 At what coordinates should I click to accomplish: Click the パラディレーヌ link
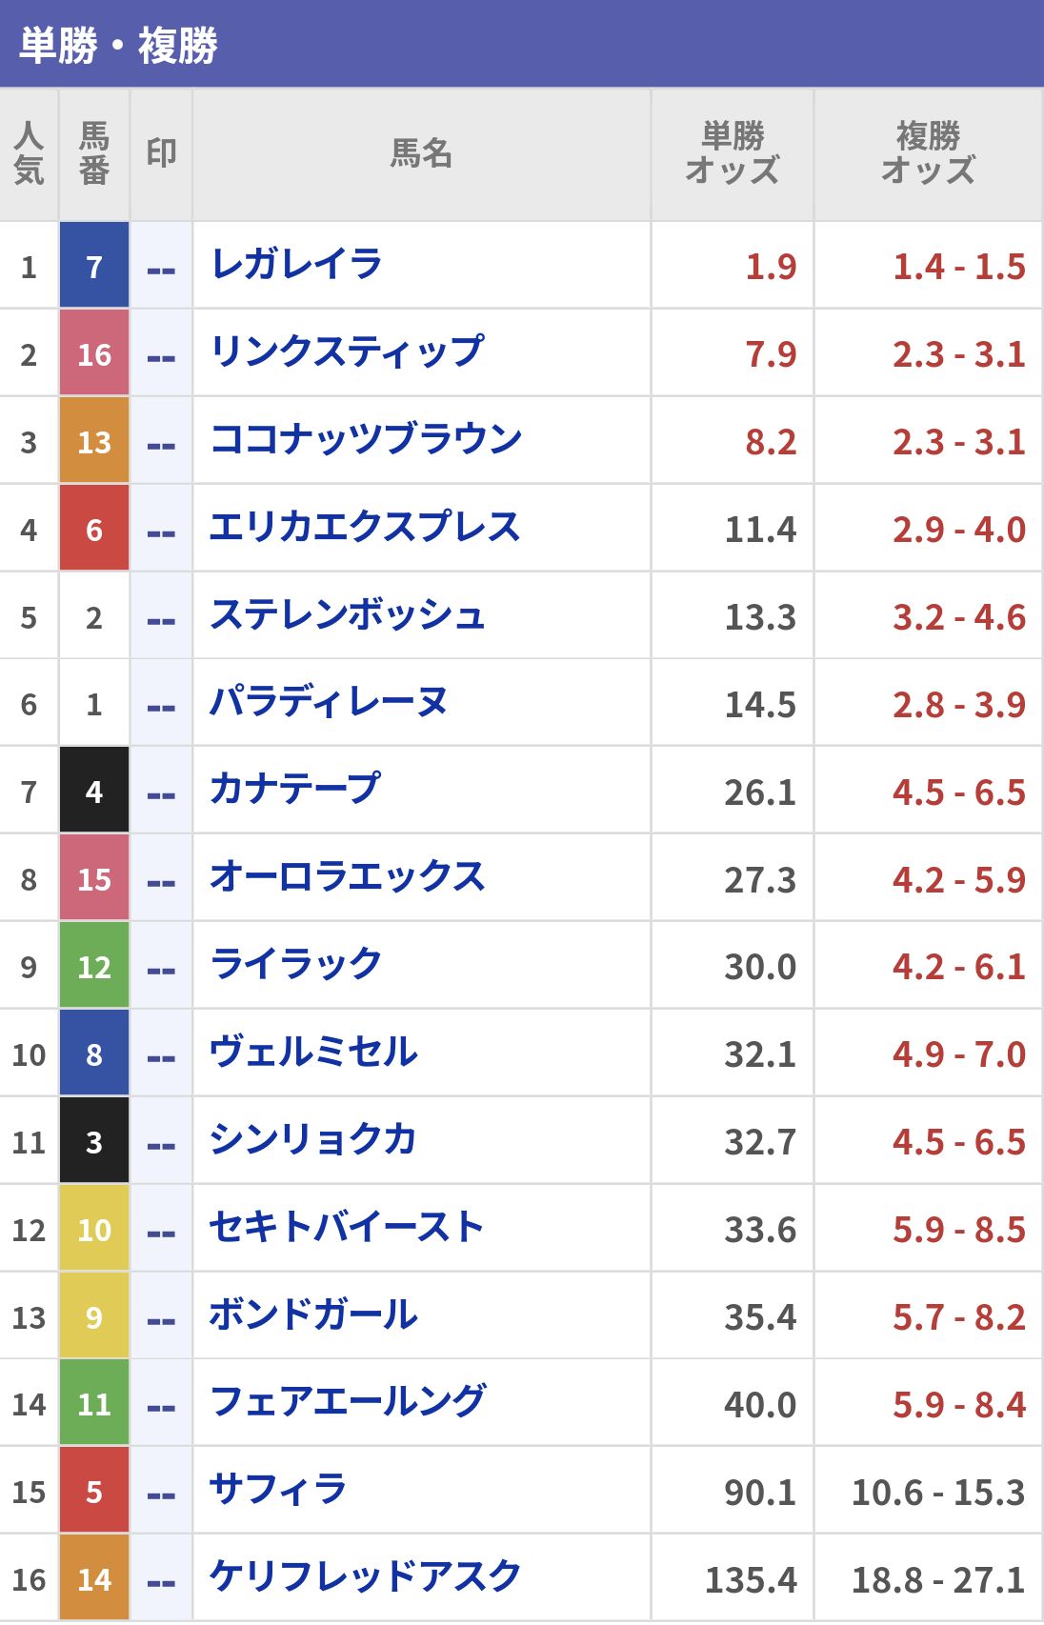click(x=329, y=703)
